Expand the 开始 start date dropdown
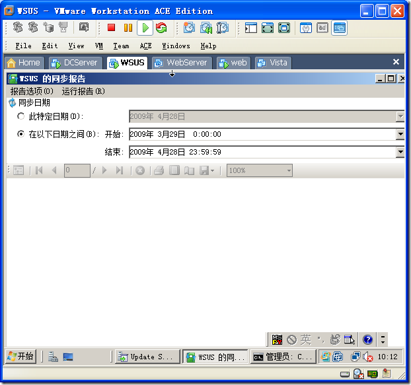 (x=400, y=134)
